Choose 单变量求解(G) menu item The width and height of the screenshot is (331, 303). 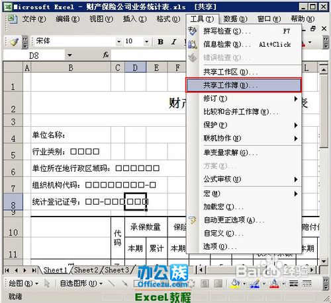click(244, 152)
